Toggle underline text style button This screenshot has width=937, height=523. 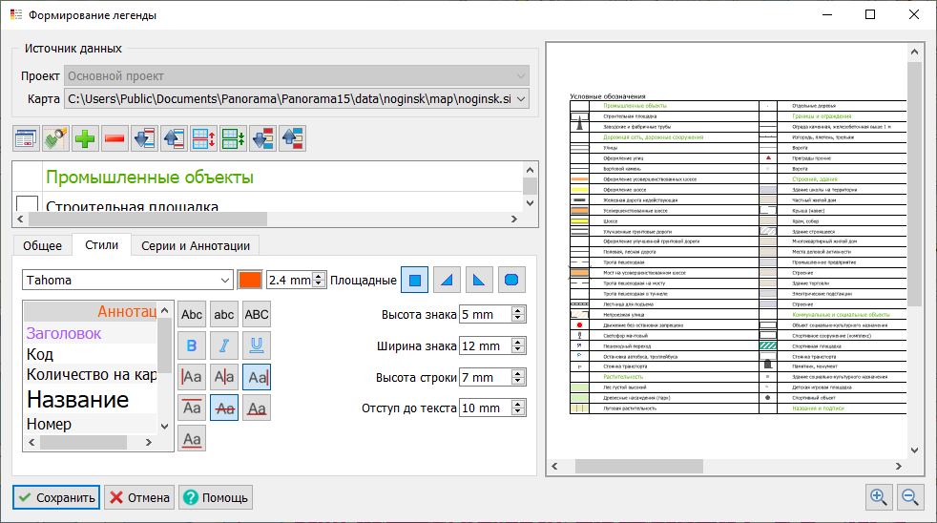(x=257, y=345)
